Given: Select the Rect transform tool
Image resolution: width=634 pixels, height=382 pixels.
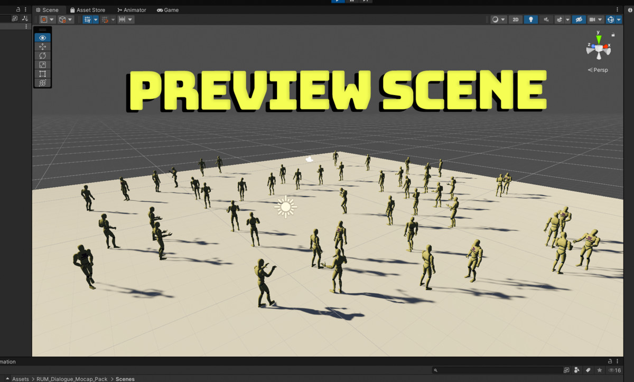Looking at the screenshot, I should (43, 73).
